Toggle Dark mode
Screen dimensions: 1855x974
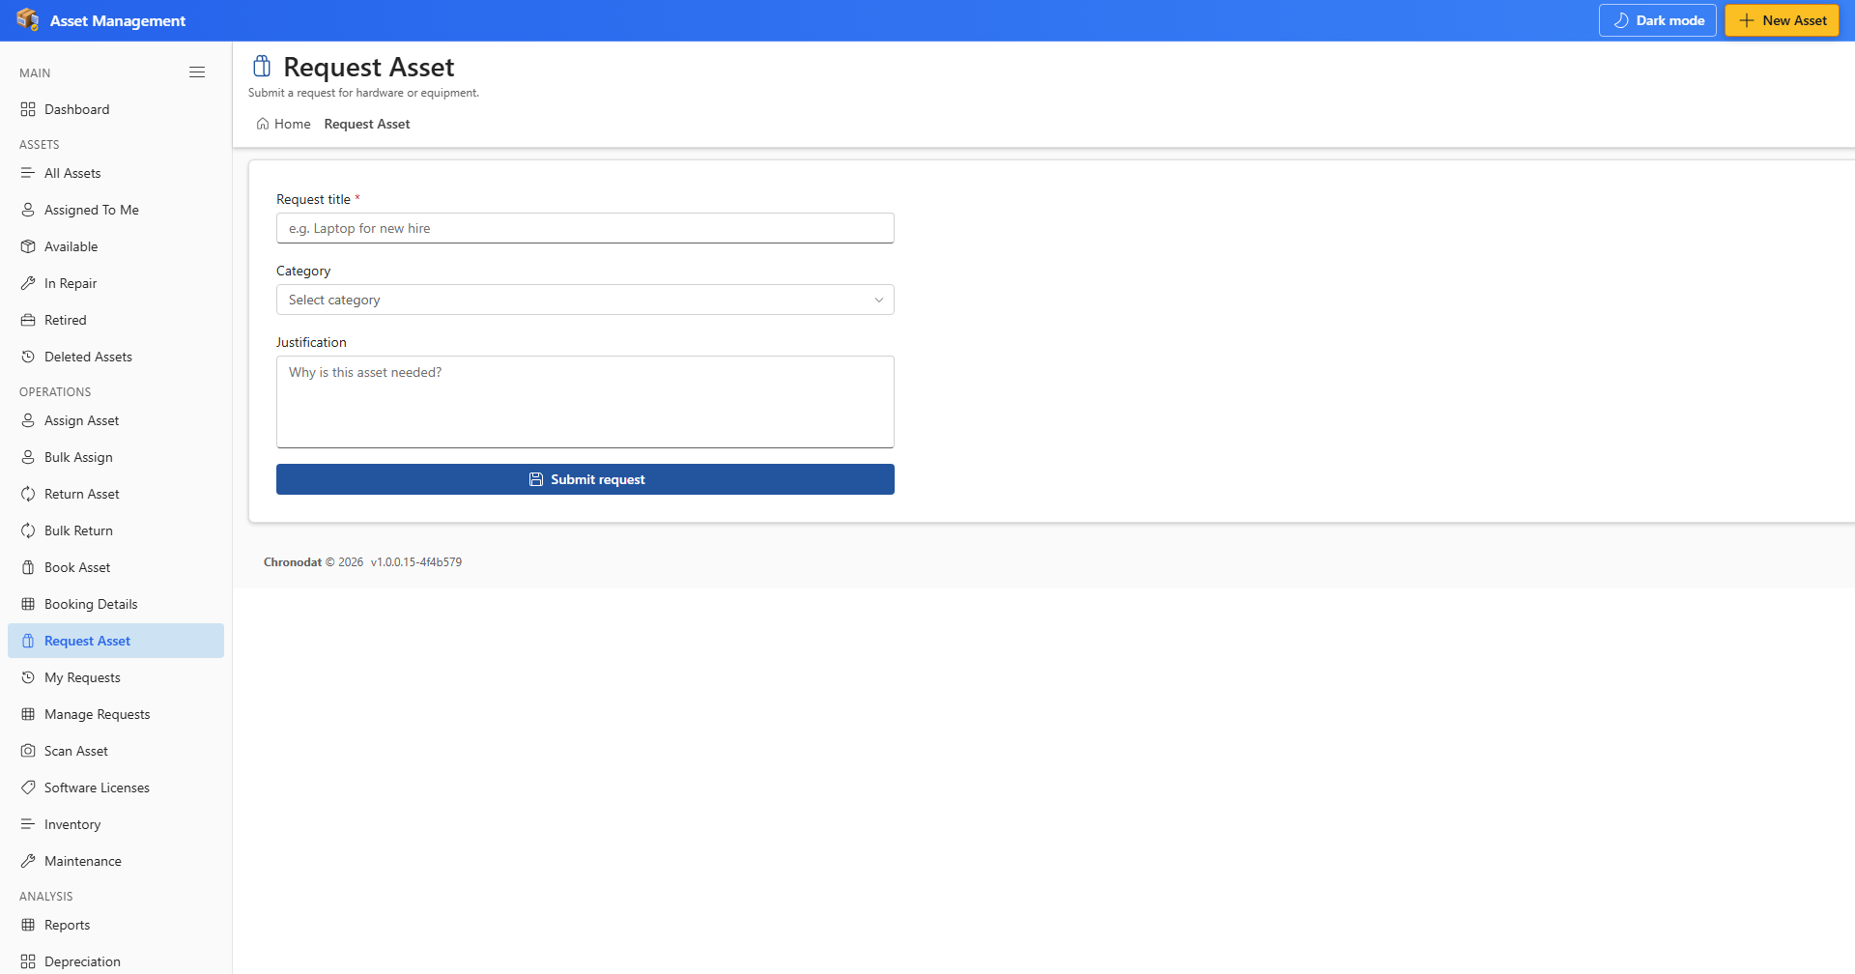[1658, 20]
